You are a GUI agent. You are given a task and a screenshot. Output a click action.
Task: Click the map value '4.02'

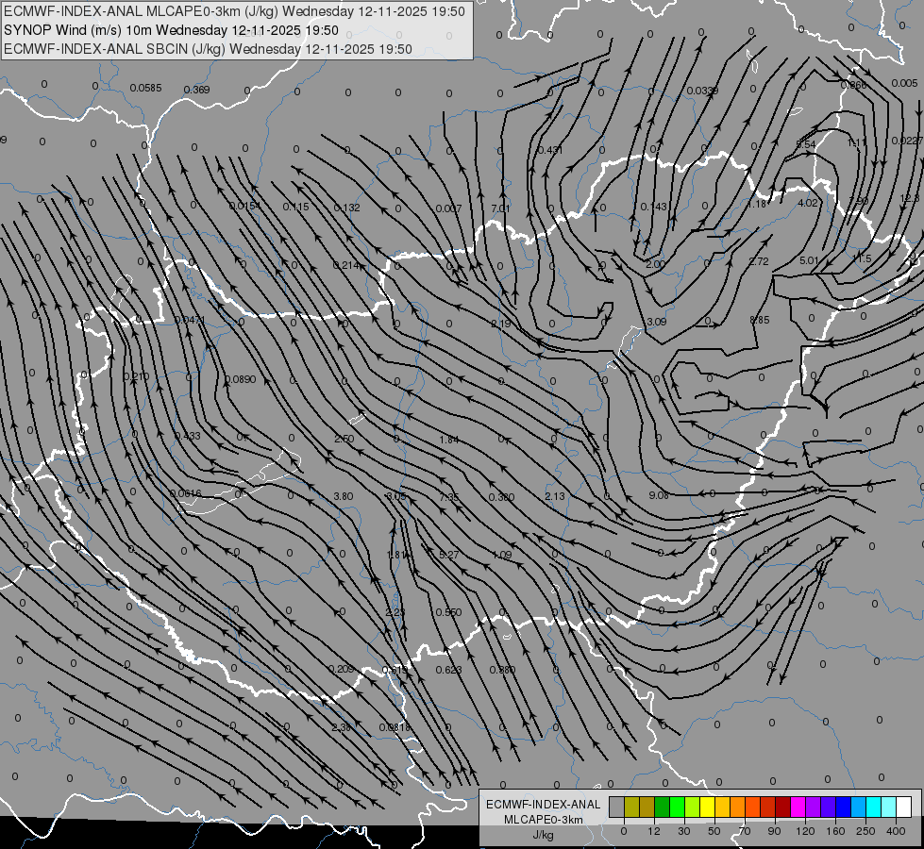pyautogui.click(x=808, y=203)
